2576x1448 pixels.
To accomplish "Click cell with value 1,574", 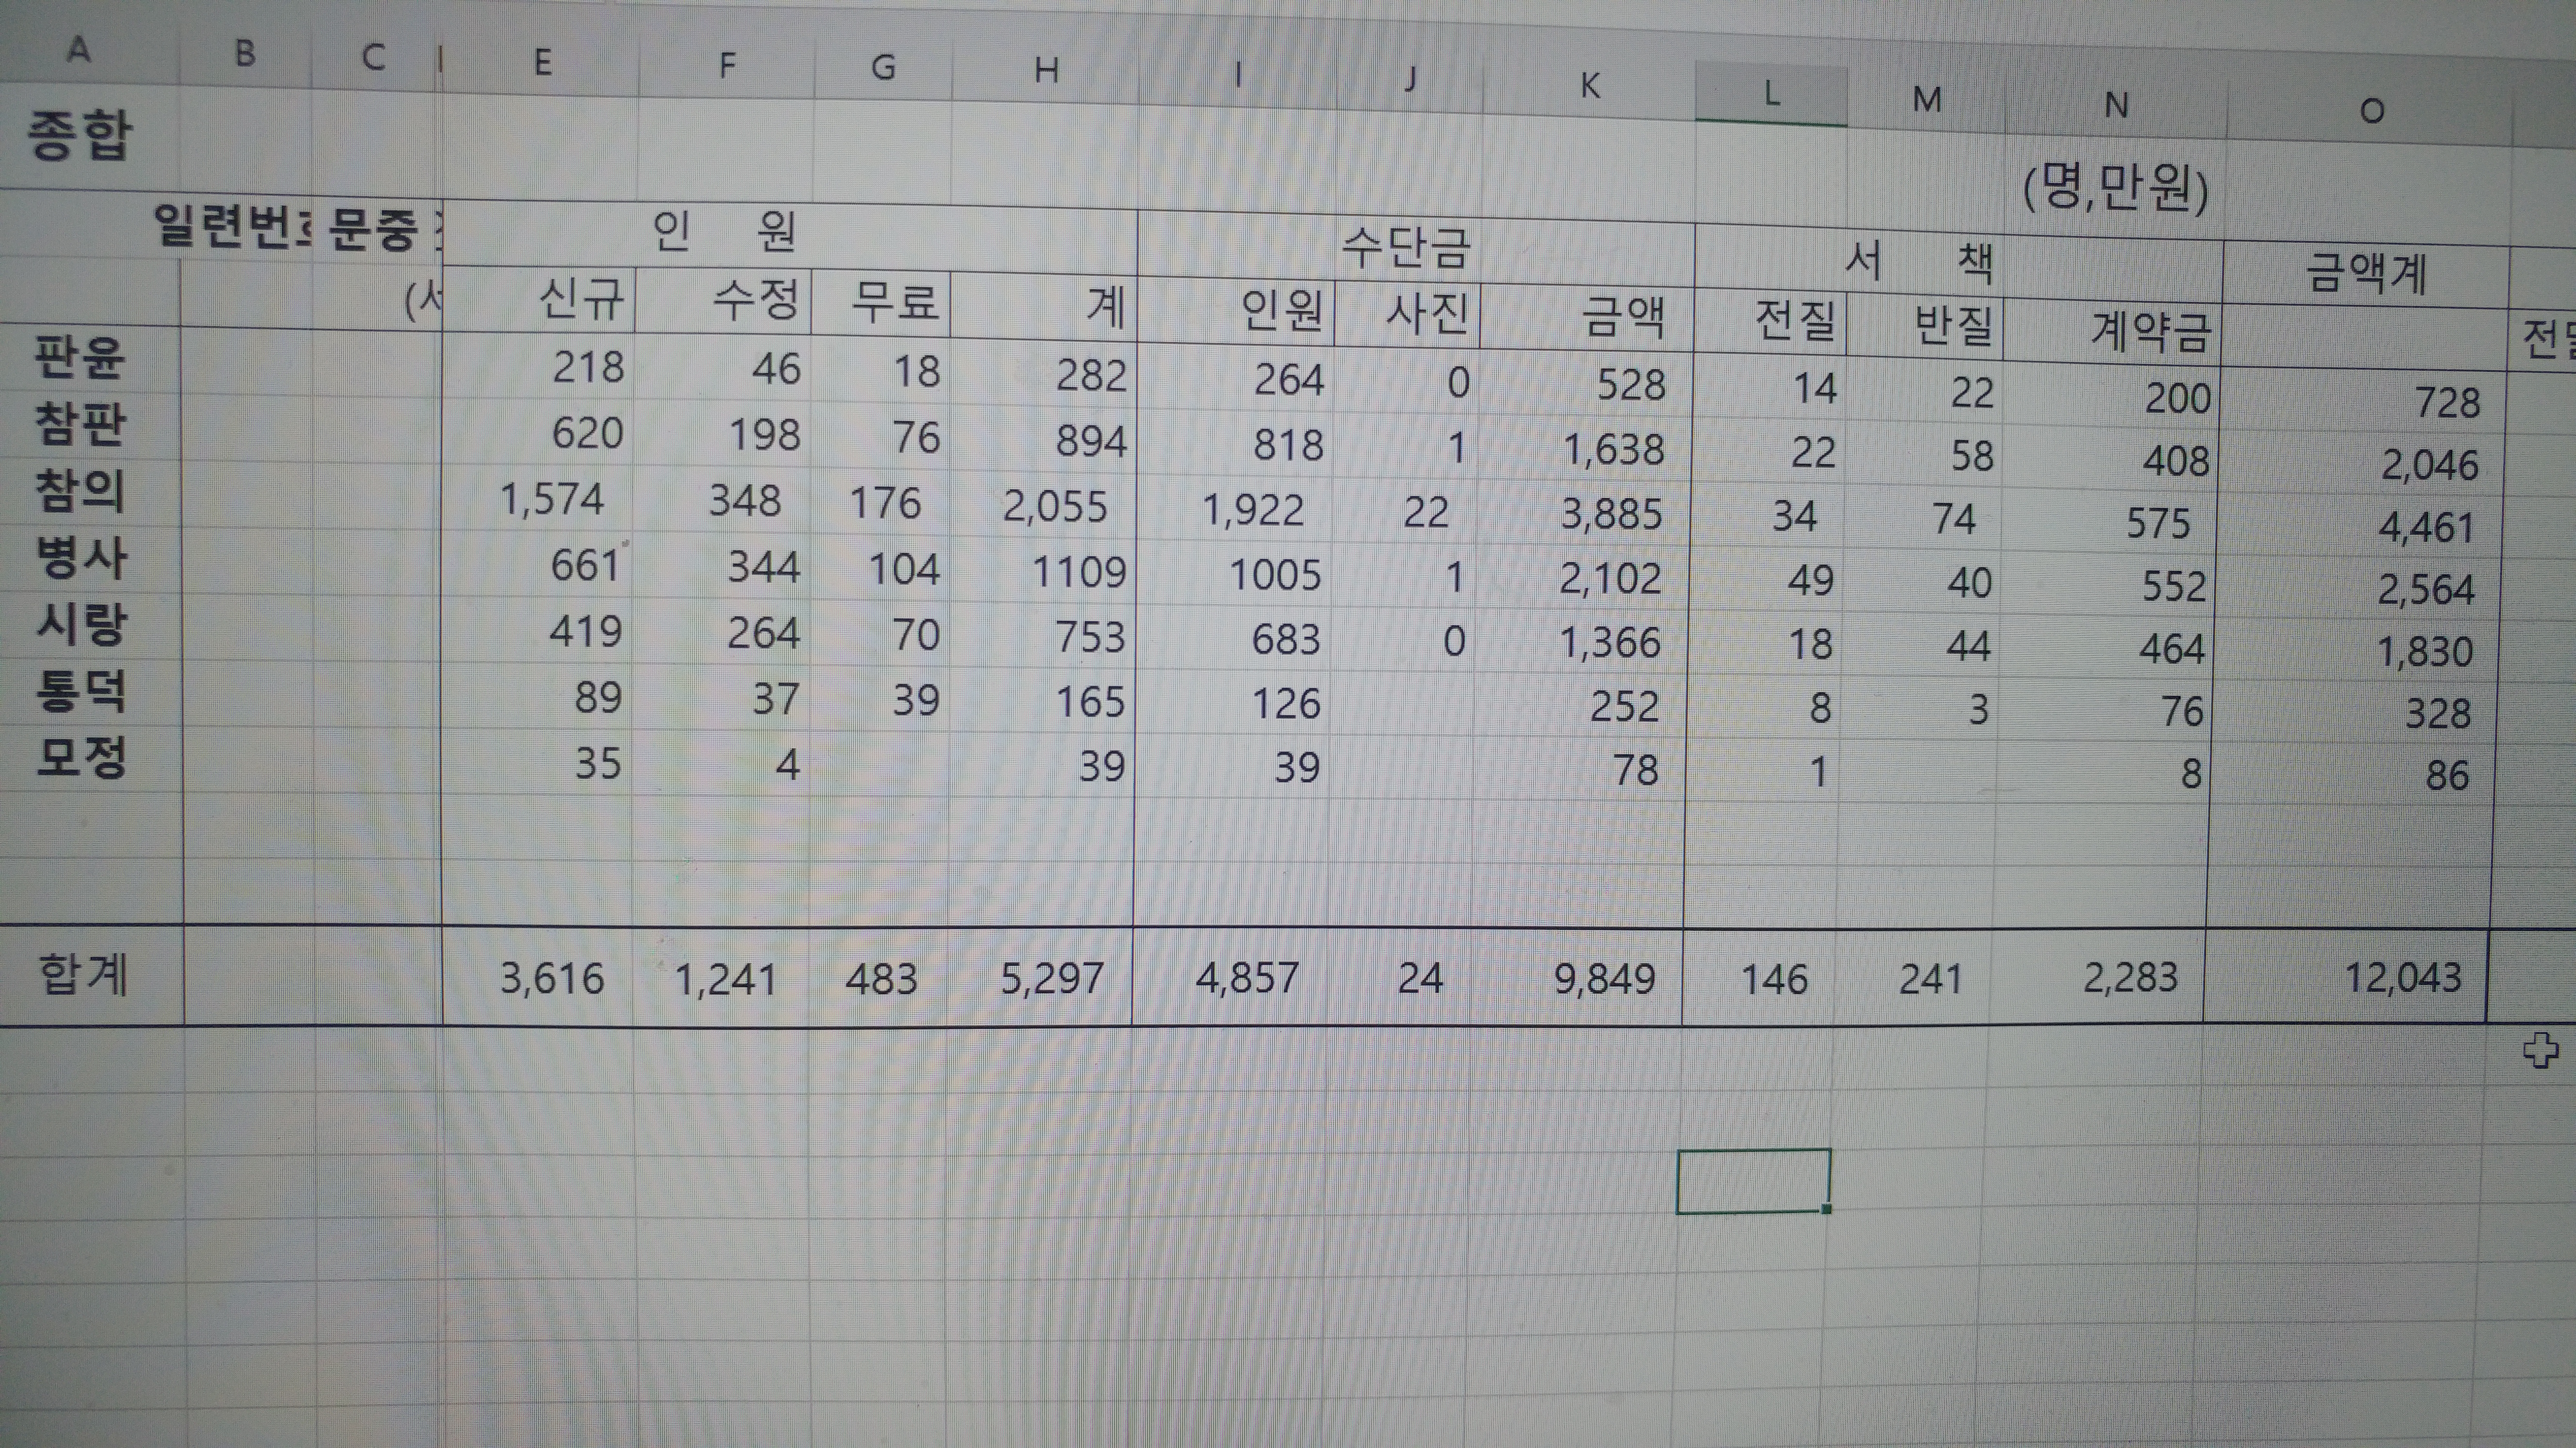I will (x=552, y=499).
